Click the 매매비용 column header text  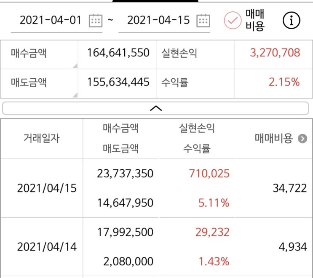click(274, 138)
